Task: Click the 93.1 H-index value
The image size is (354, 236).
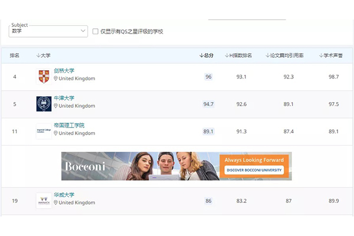Action: [241, 77]
